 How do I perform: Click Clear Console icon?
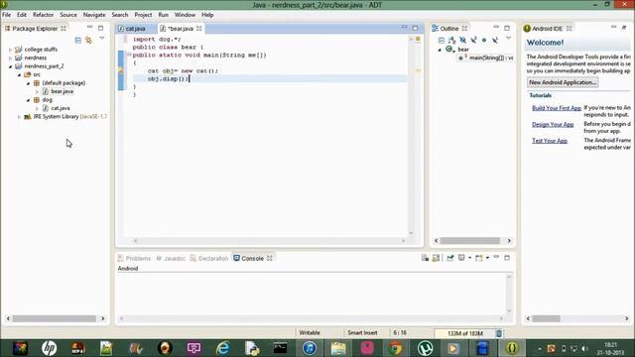[x=425, y=258]
